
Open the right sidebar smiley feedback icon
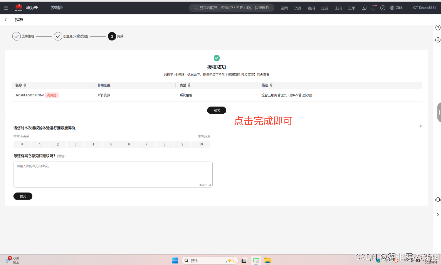point(438,40)
